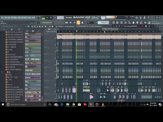Open the typing keyboard to piano icon
Image resolution: width=163 pixels, height=122 pixels.
(x=66, y=23)
